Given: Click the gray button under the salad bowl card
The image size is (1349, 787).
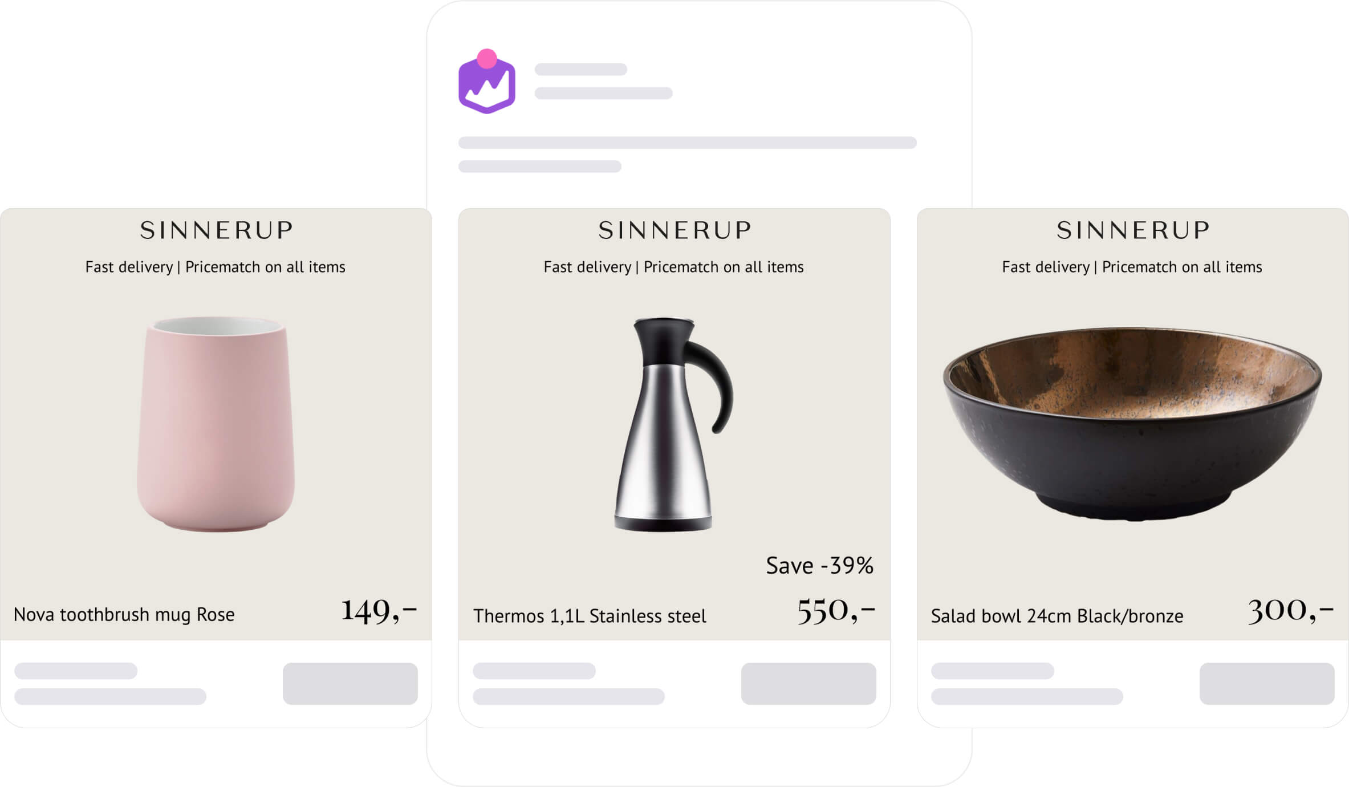Looking at the screenshot, I should (x=1267, y=683).
